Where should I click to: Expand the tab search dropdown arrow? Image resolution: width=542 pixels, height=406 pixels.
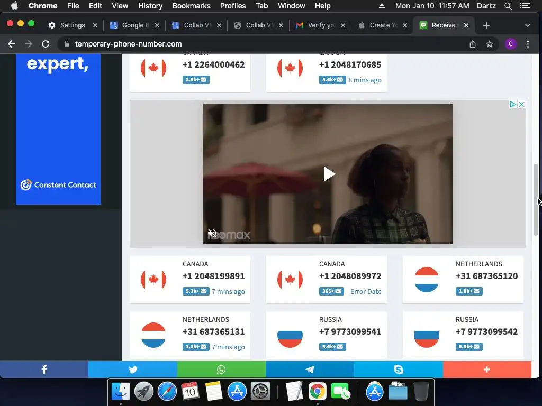[x=528, y=25]
